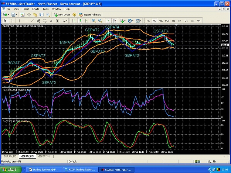
Task: Zoom in on the chart
Action: 94,21
